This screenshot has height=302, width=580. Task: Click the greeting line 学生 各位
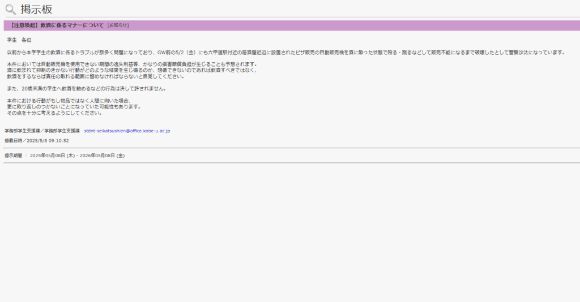pyautogui.click(x=19, y=40)
